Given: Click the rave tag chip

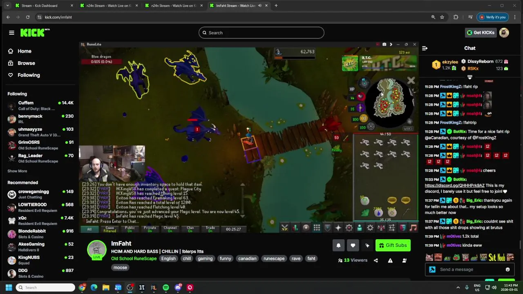Looking at the screenshot, I should click(x=296, y=258).
